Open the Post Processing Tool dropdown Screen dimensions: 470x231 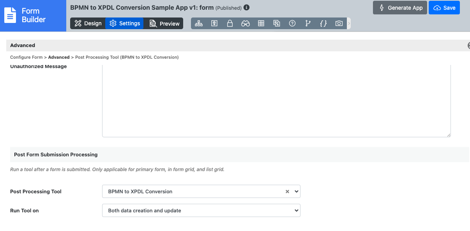[x=201, y=191]
